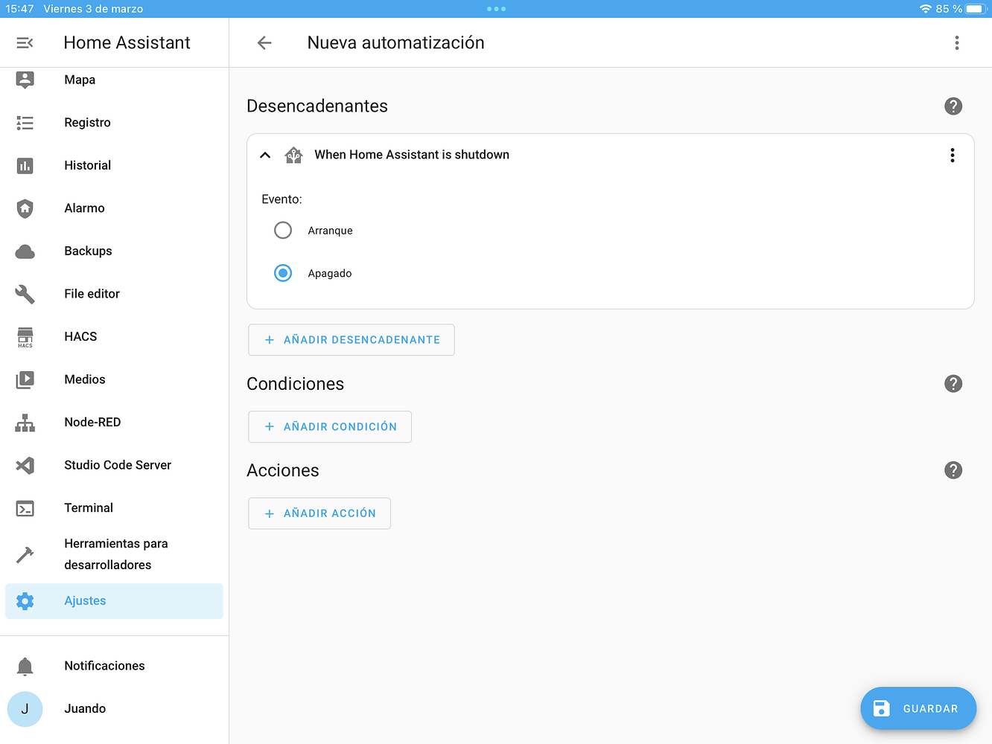This screenshot has height=744, width=992.
Task: Click the Alarmo shield icon
Action: point(25,208)
